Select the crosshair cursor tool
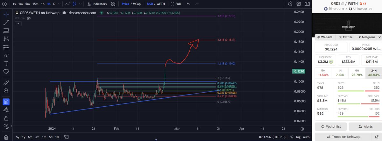This screenshot has width=382, height=141. (x=6, y=14)
